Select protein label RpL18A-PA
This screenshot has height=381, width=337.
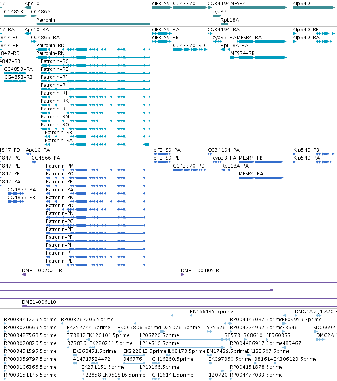pyautogui.click(x=235, y=166)
